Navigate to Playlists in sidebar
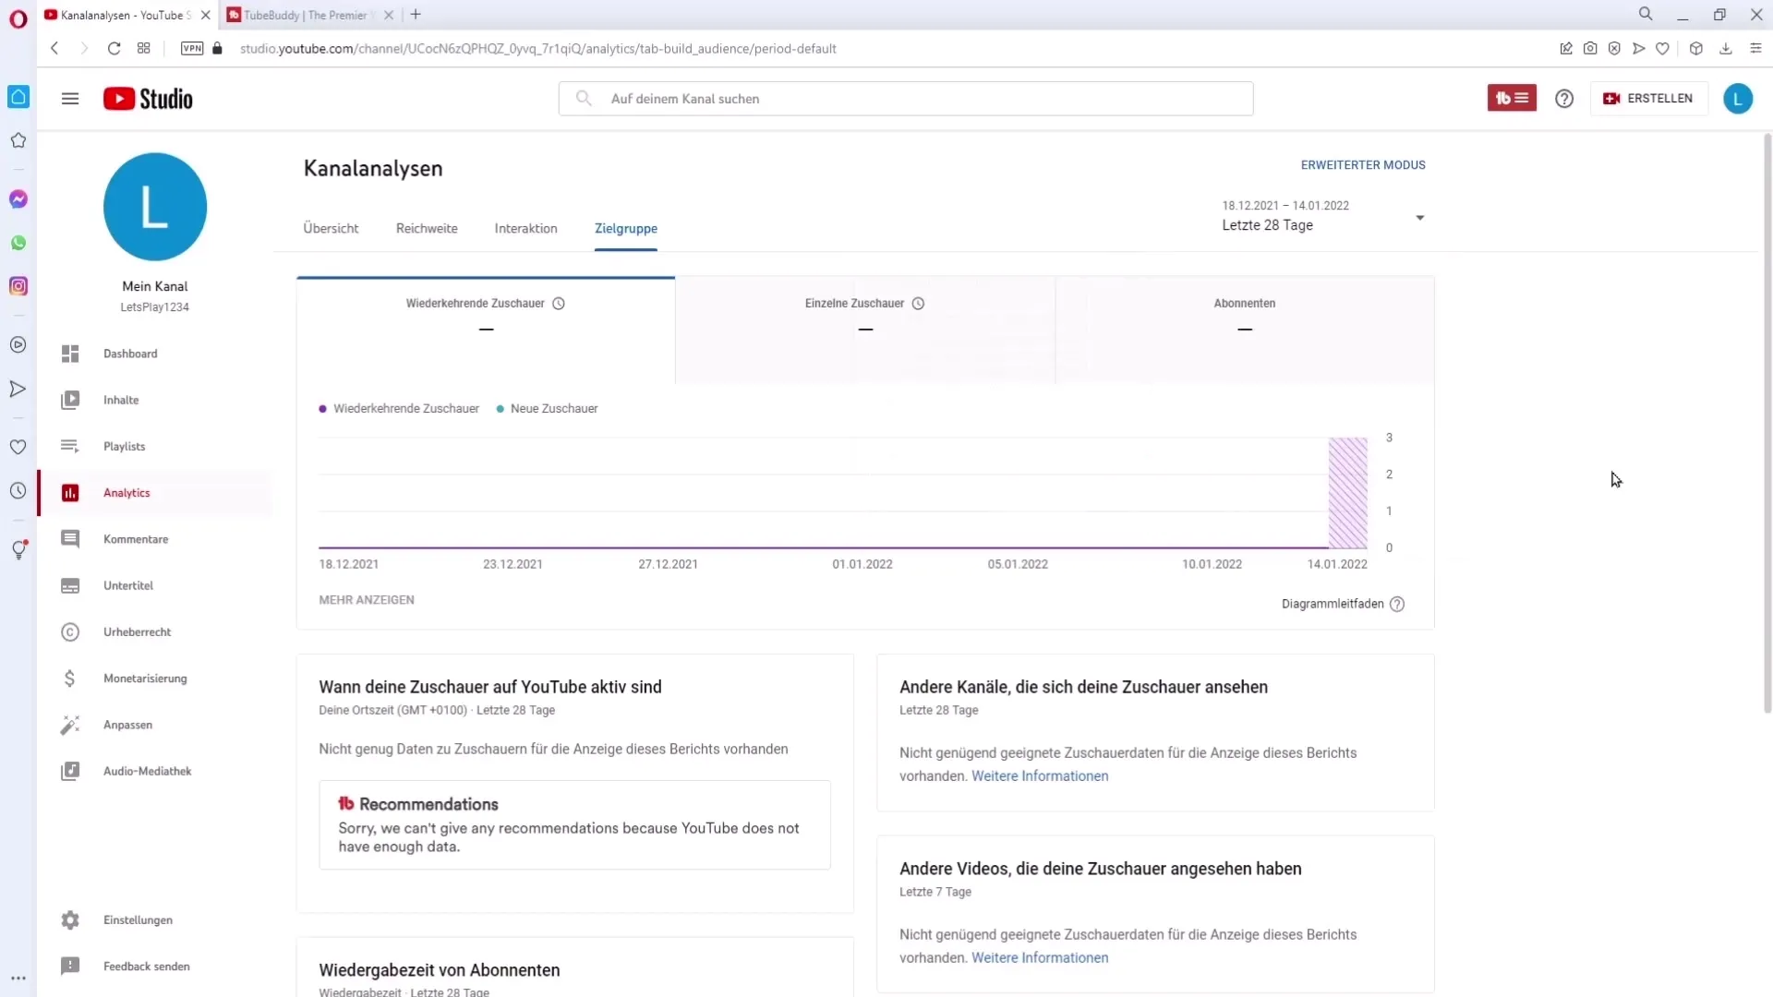The height and width of the screenshot is (997, 1773). (x=125, y=446)
